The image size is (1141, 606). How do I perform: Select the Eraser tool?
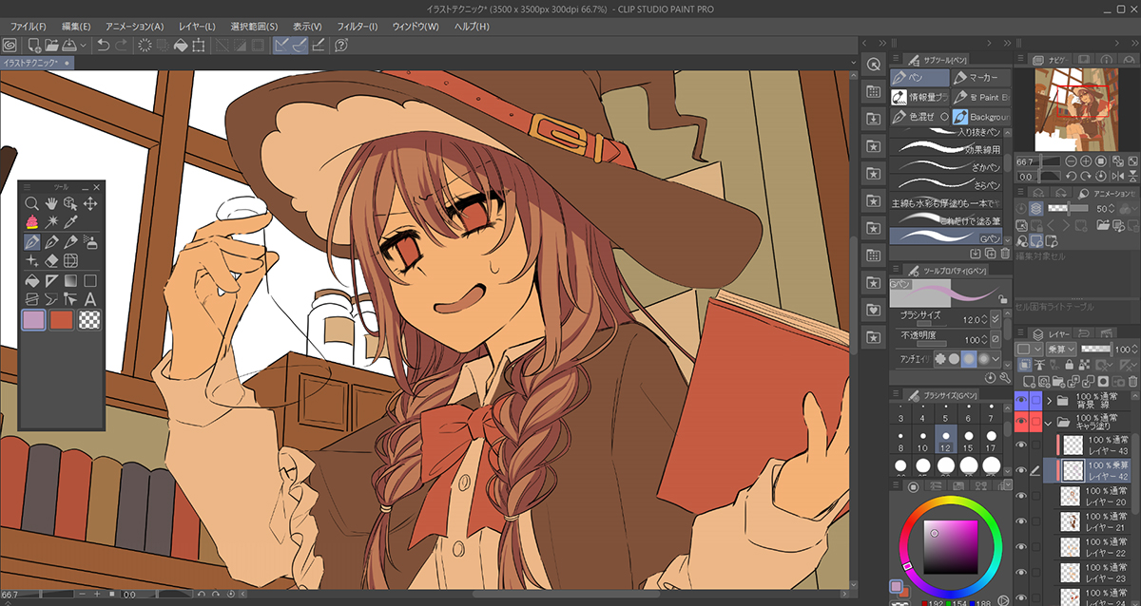50,261
